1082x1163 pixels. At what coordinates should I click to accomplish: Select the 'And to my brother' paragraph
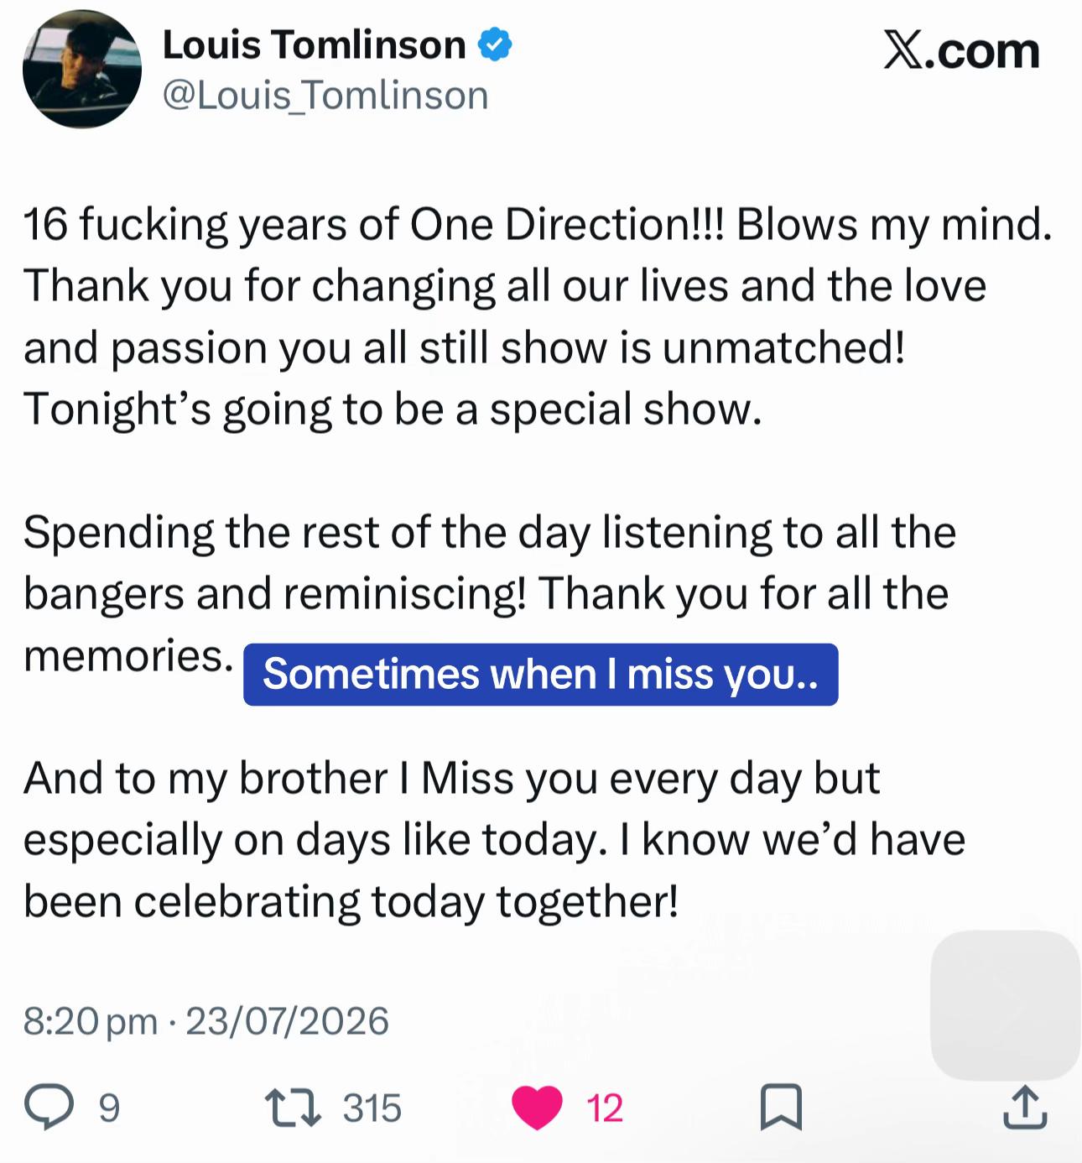(x=495, y=840)
